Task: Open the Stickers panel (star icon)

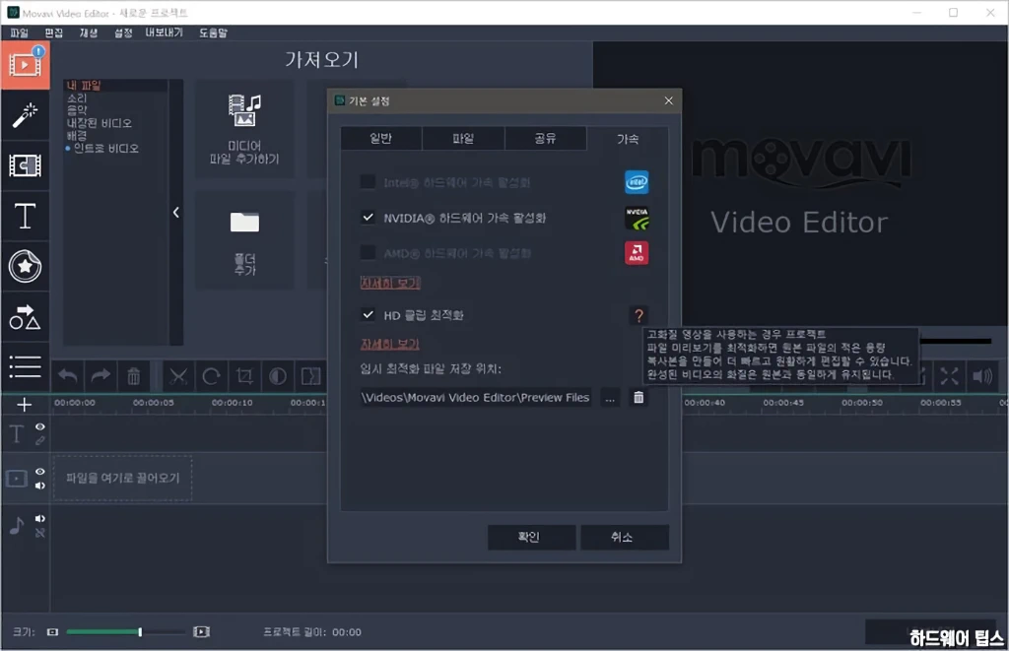Action: pyautogui.click(x=25, y=264)
